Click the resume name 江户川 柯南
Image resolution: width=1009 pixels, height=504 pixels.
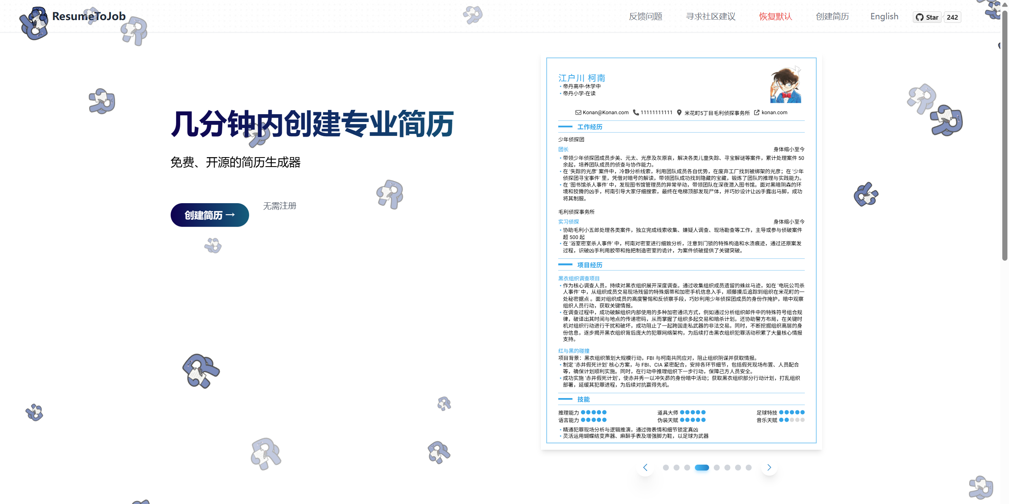click(581, 78)
